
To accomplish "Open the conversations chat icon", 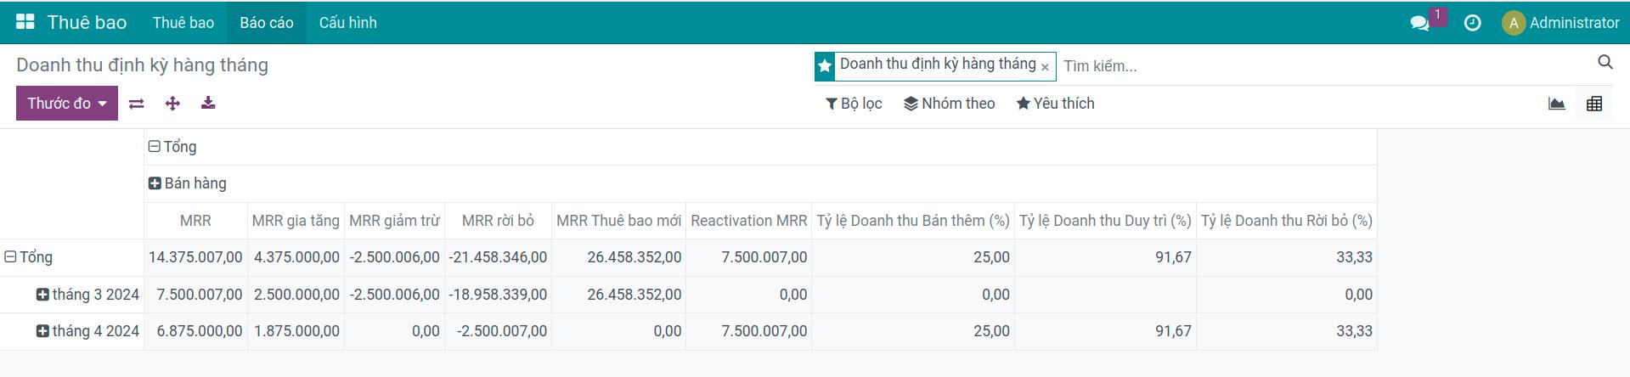I will 1419,23.
